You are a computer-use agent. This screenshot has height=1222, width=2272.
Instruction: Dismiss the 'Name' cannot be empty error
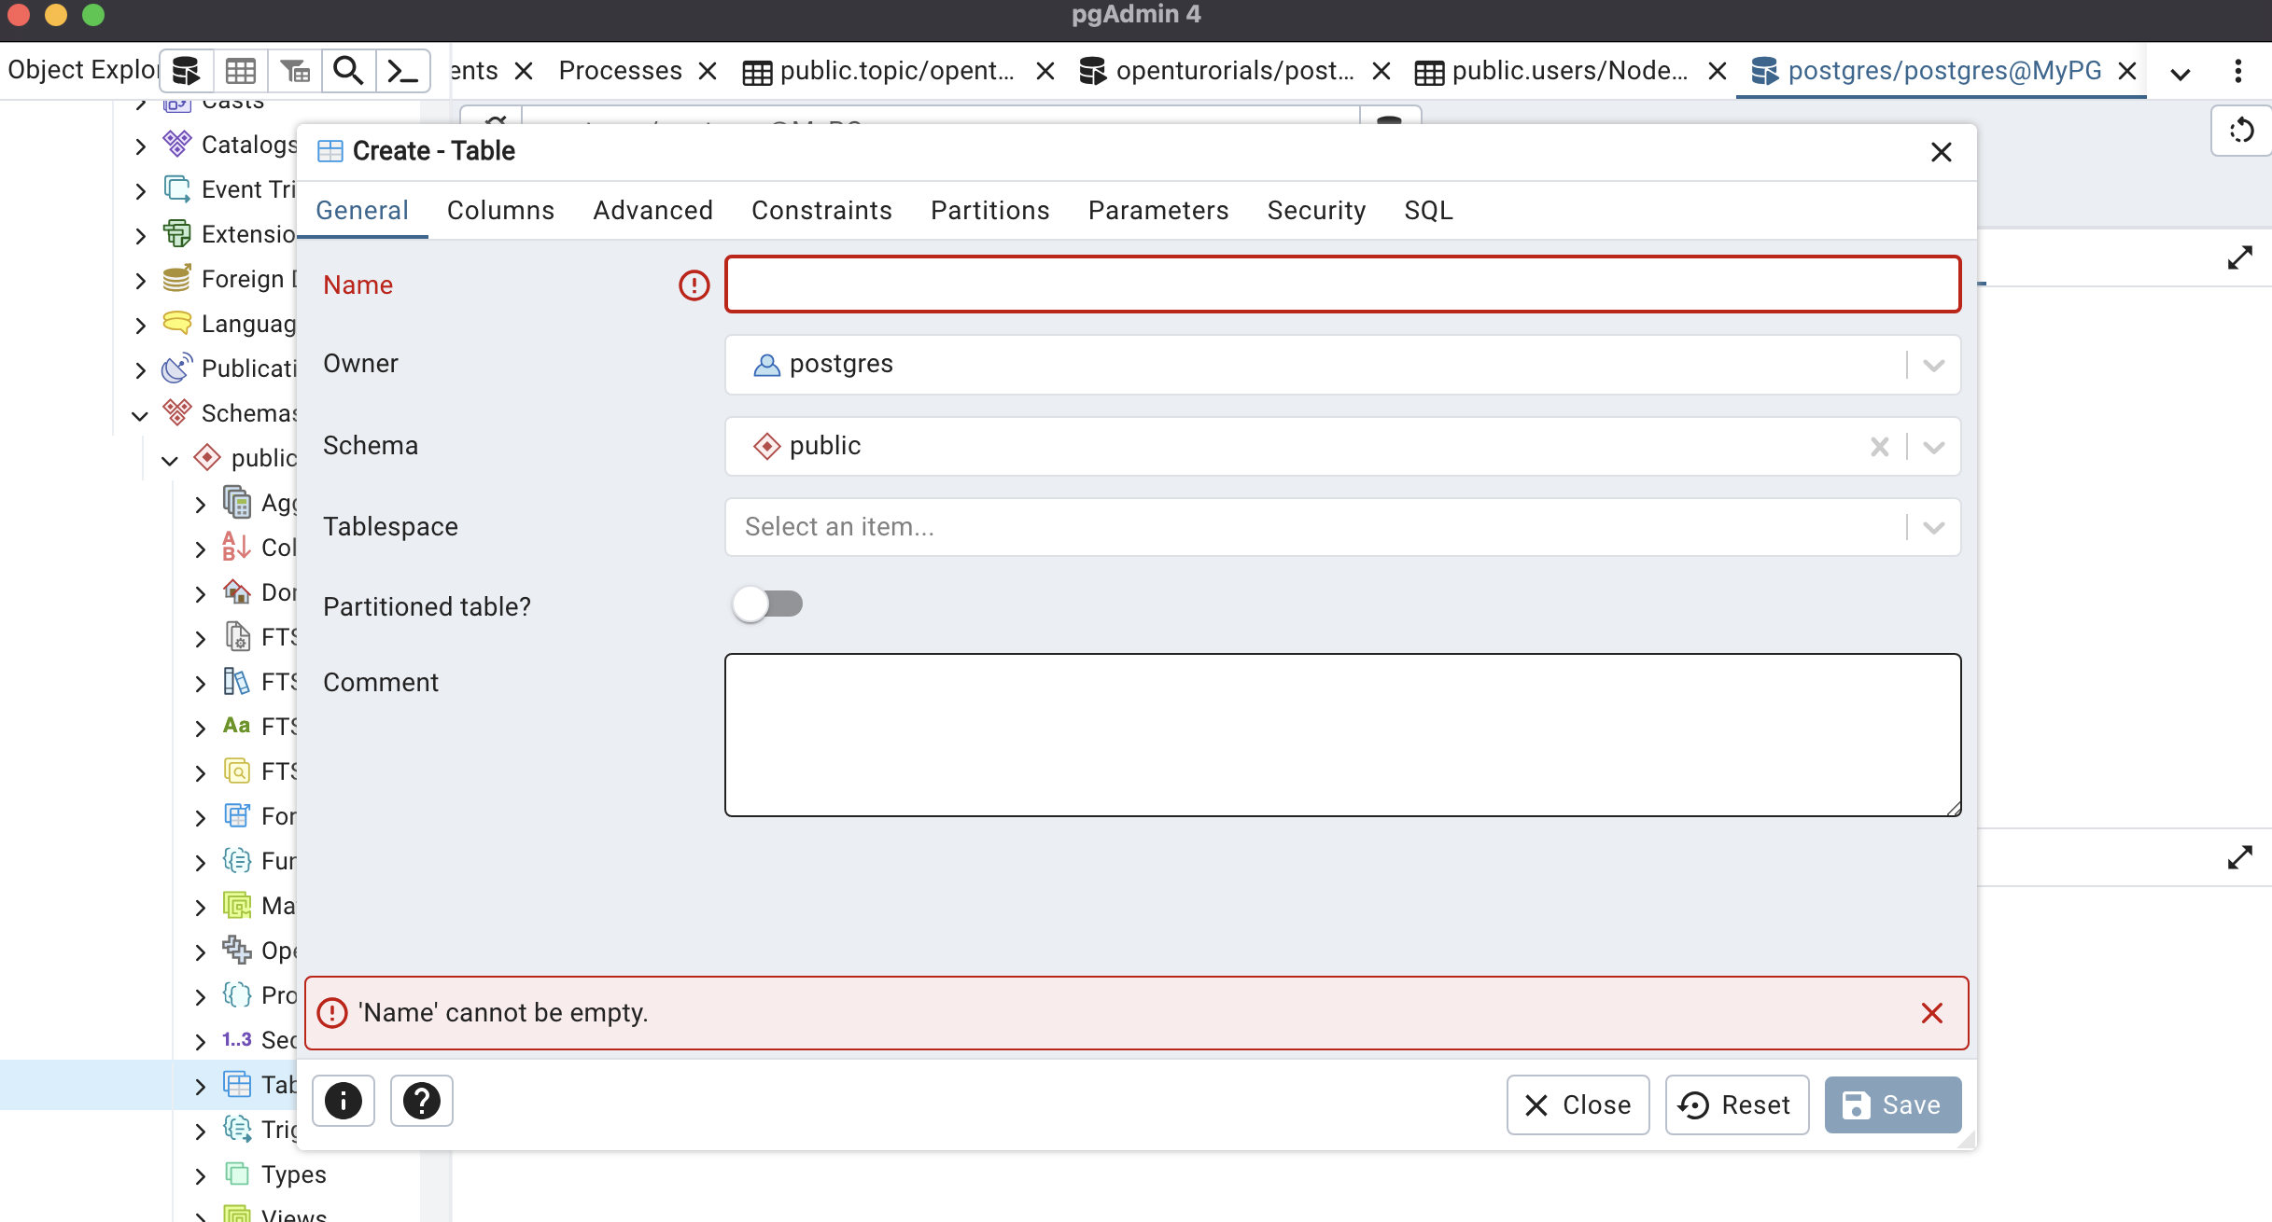click(1931, 1013)
